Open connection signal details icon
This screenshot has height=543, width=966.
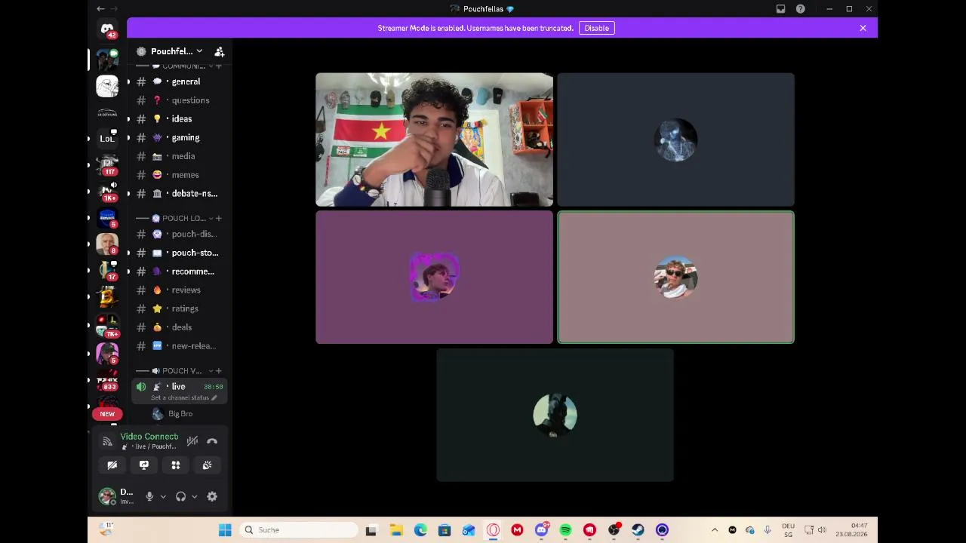click(x=107, y=441)
